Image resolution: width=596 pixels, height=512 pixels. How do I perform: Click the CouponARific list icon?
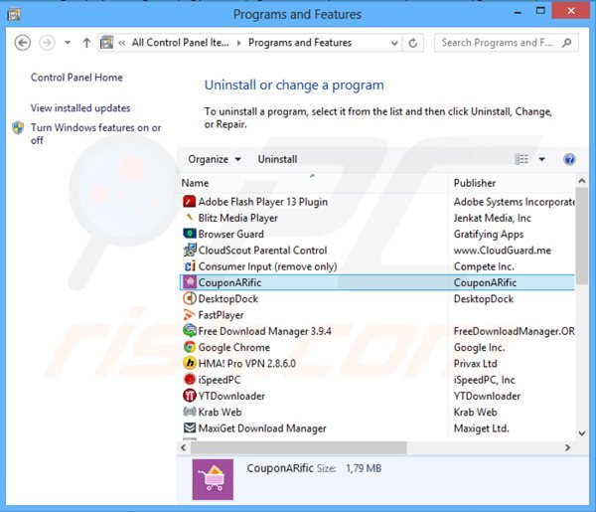190,282
